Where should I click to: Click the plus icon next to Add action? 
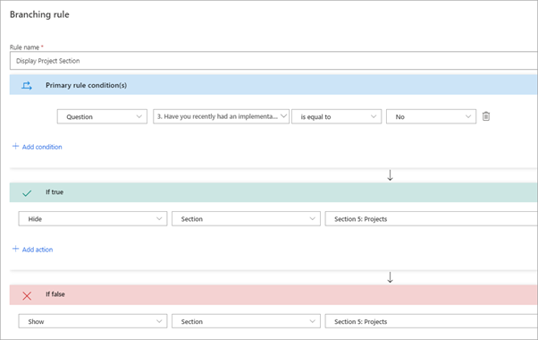pyautogui.click(x=15, y=249)
